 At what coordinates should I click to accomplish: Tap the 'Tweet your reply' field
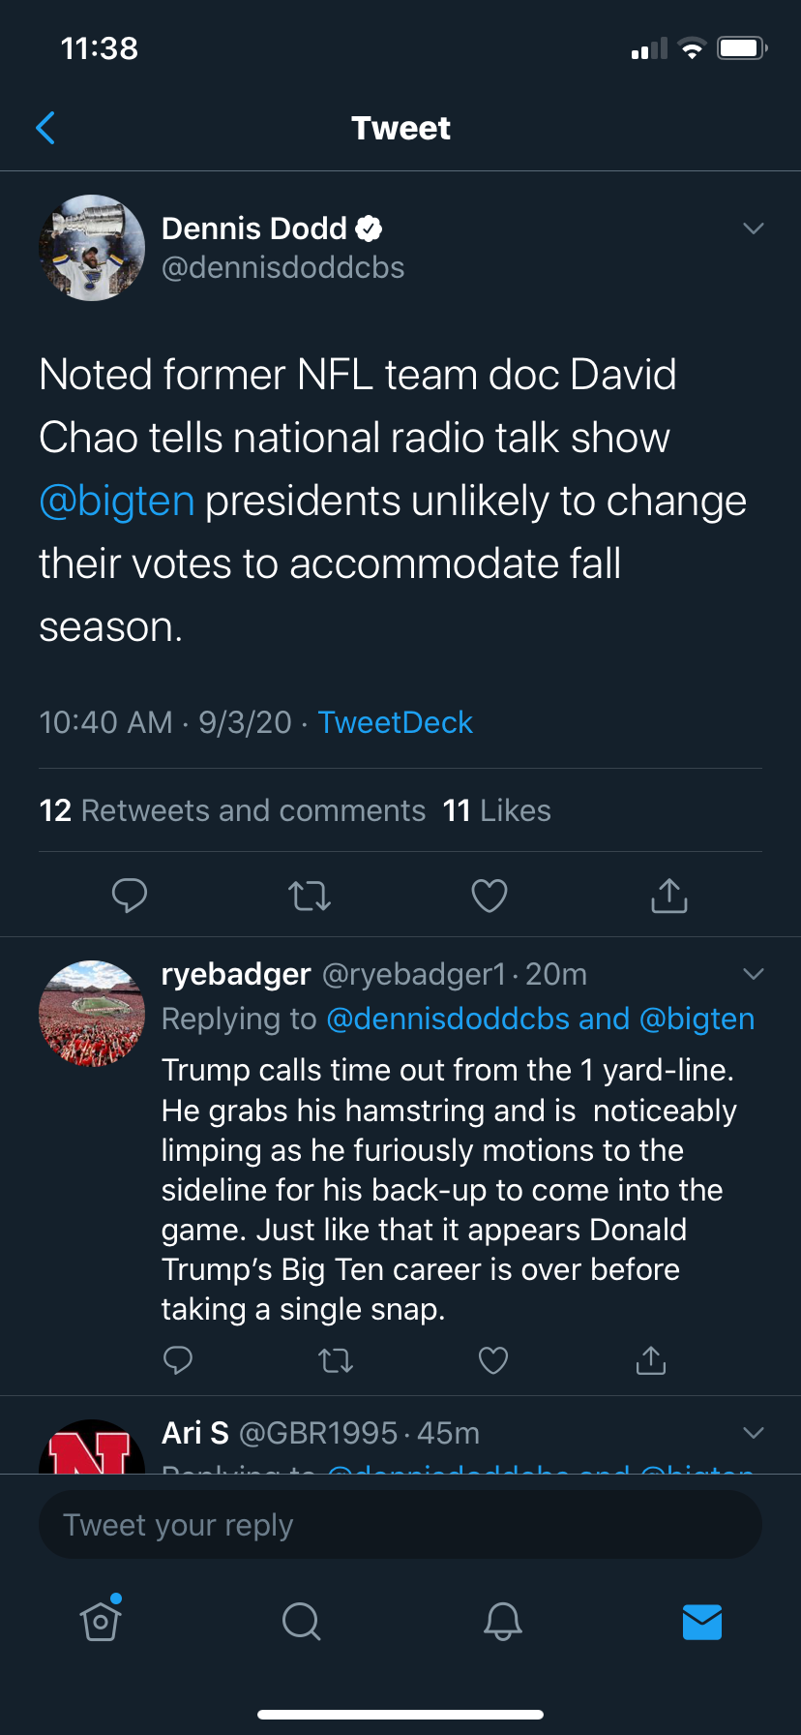pyautogui.click(x=400, y=1525)
